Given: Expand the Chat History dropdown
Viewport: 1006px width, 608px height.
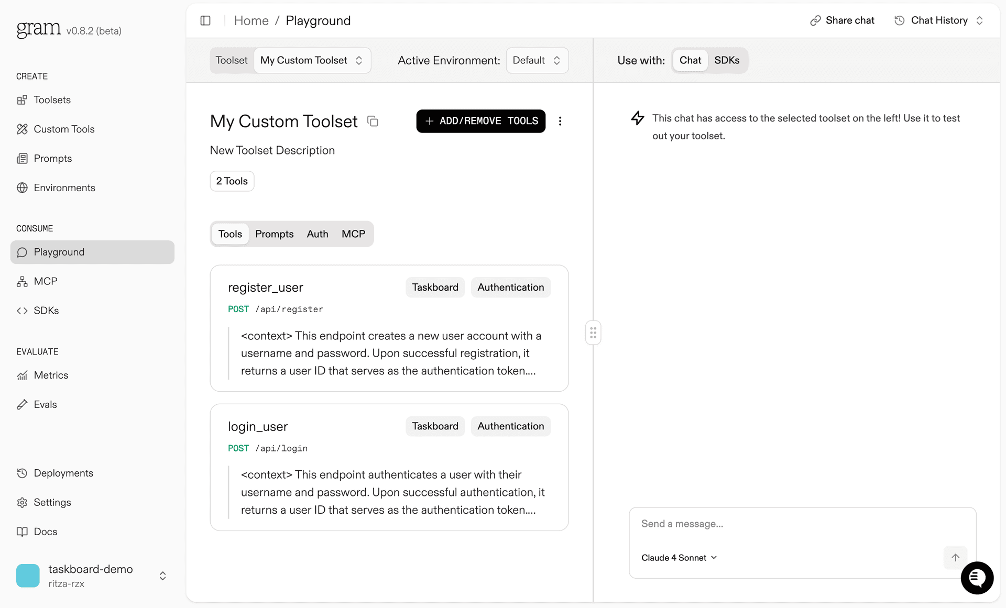Looking at the screenshot, I should point(939,20).
